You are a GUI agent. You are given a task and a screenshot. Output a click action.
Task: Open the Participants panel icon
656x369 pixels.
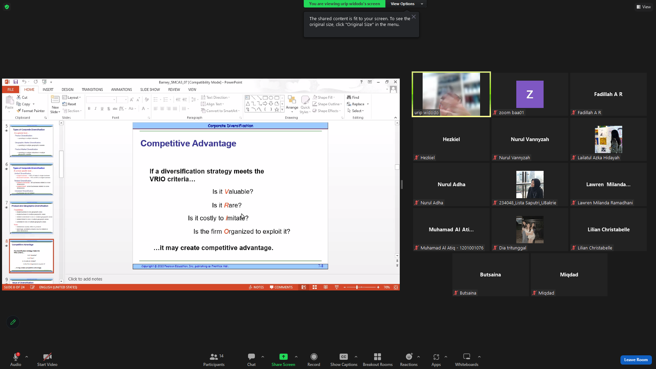click(x=214, y=357)
